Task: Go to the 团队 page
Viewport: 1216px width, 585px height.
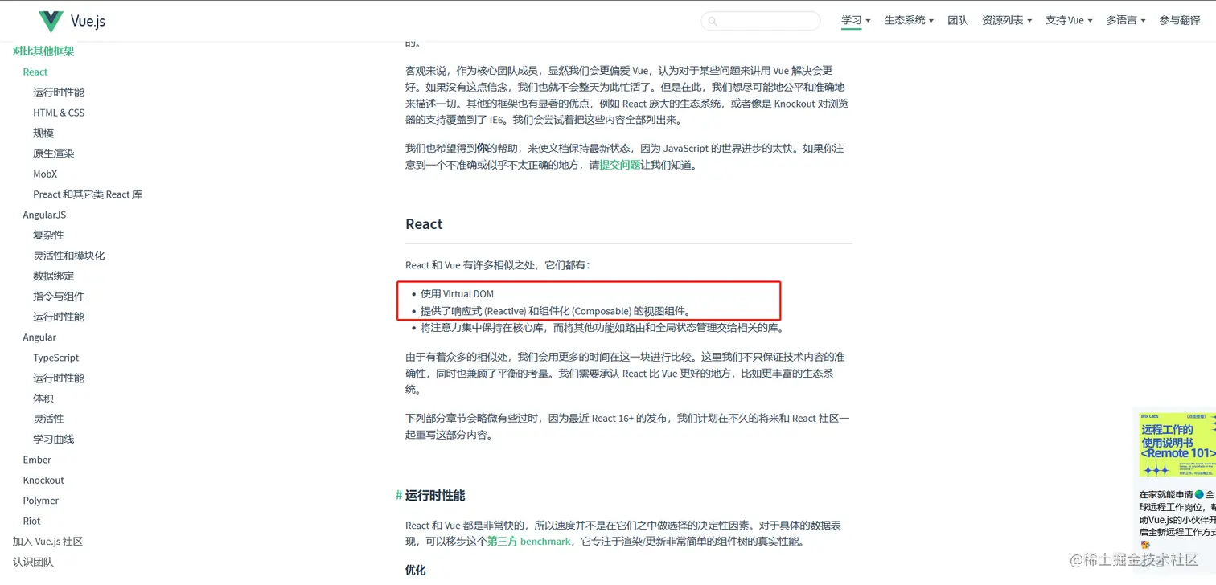Action: click(958, 21)
